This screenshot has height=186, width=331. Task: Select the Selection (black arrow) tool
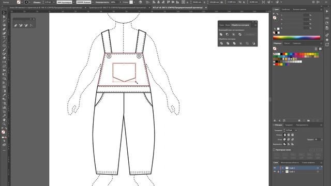(4, 13)
